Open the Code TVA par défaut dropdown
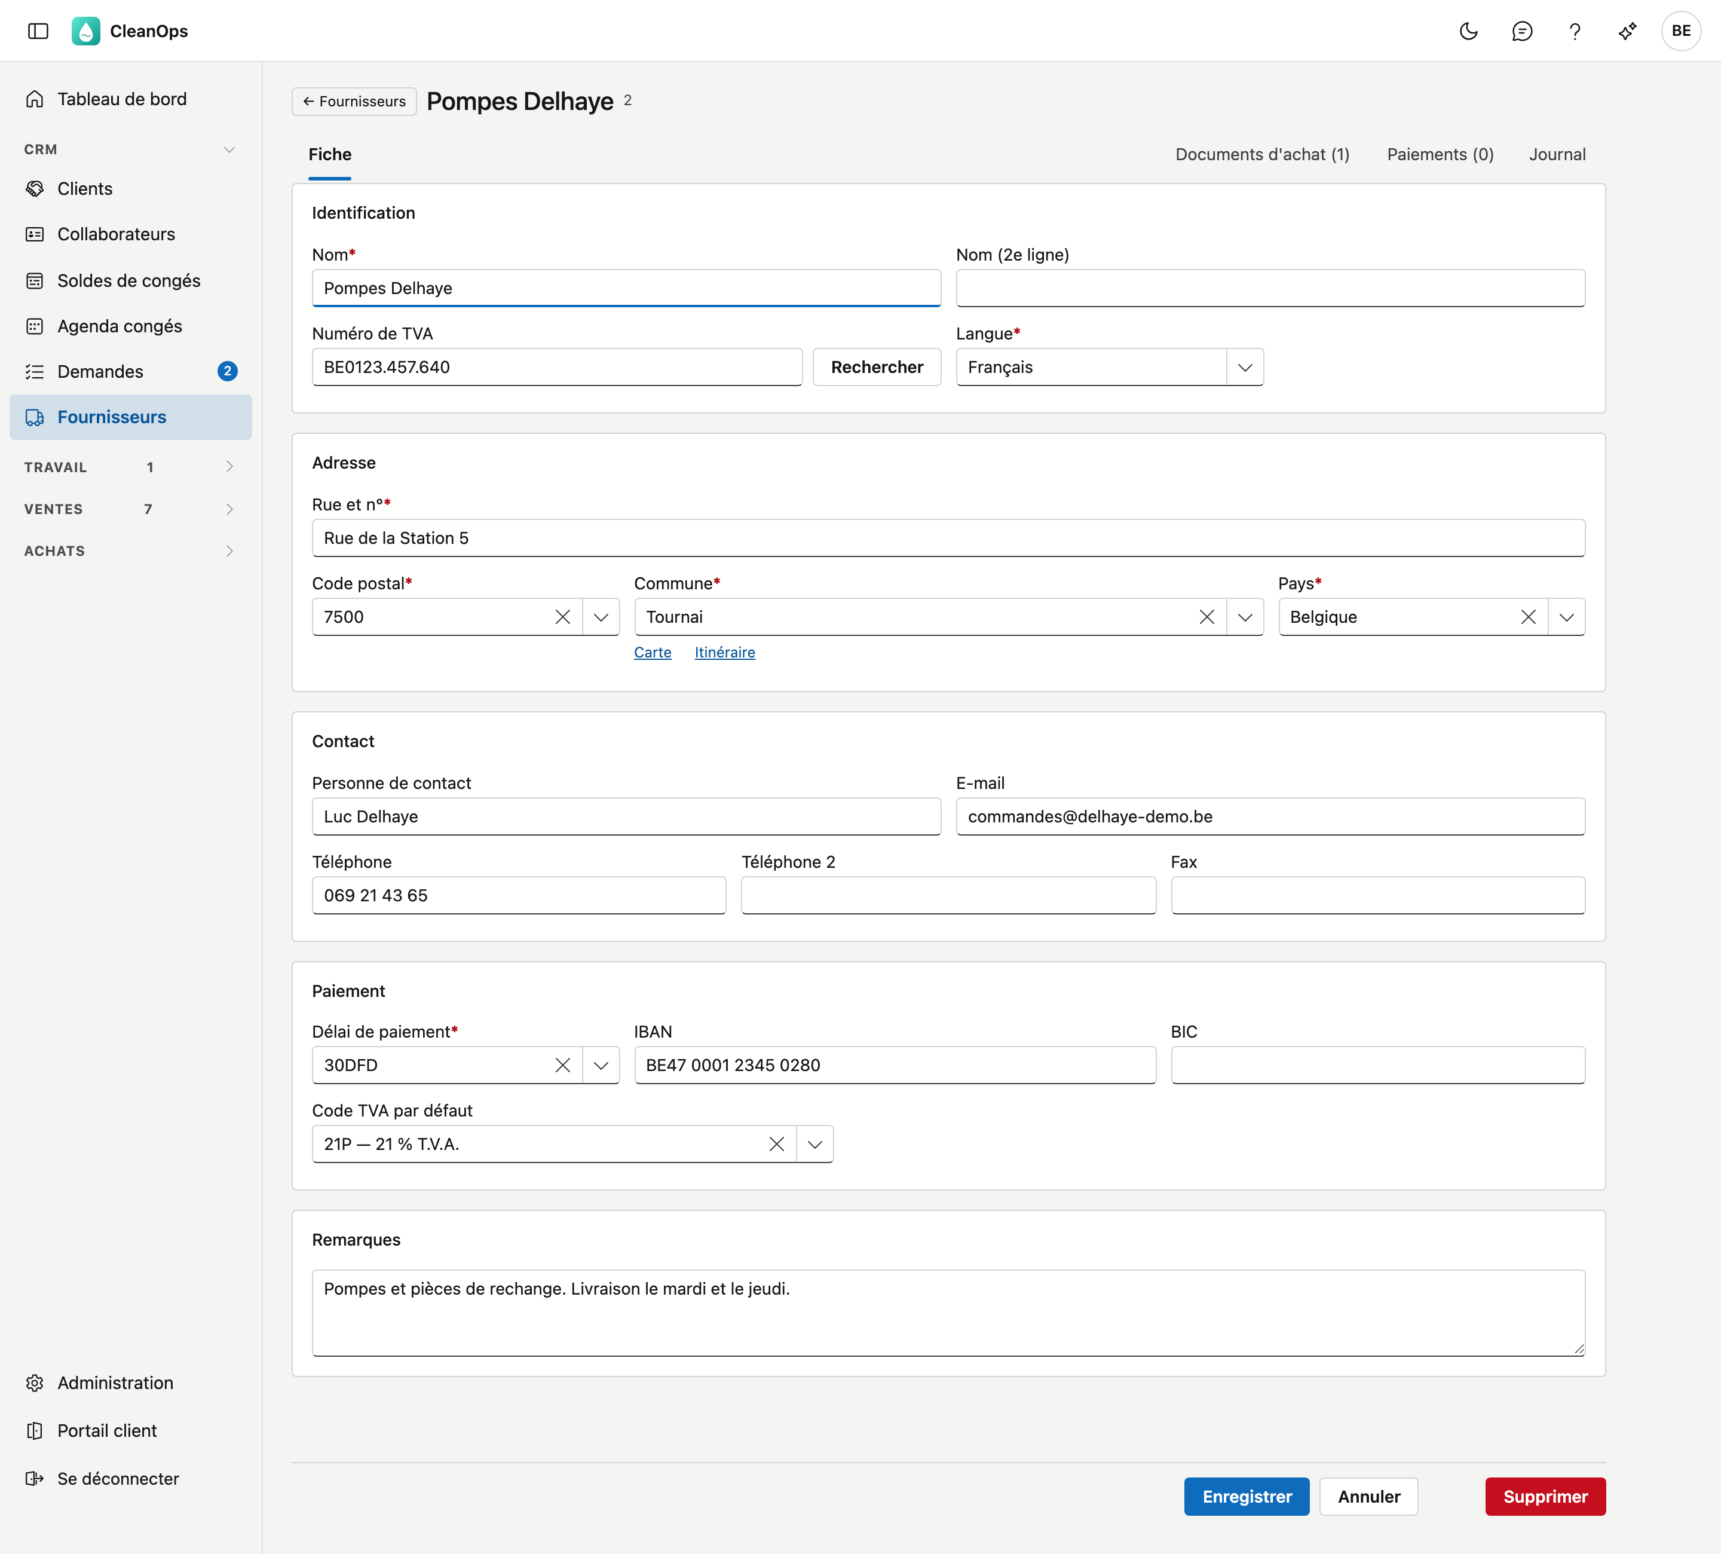 814,1143
